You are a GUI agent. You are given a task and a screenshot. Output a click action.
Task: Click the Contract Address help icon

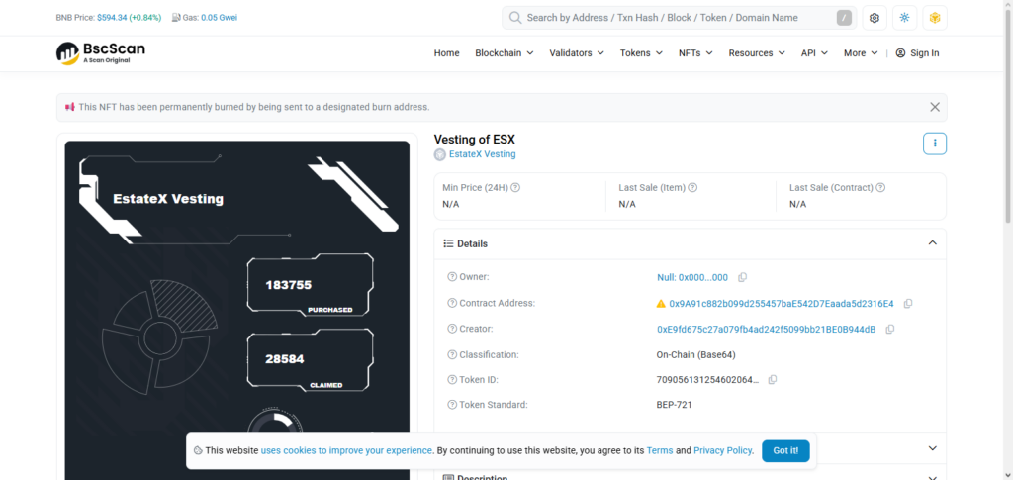(452, 303)
